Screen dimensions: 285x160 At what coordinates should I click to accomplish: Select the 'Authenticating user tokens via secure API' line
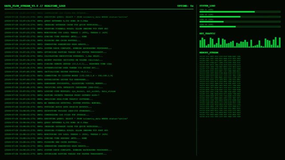[x=52, y=68]
